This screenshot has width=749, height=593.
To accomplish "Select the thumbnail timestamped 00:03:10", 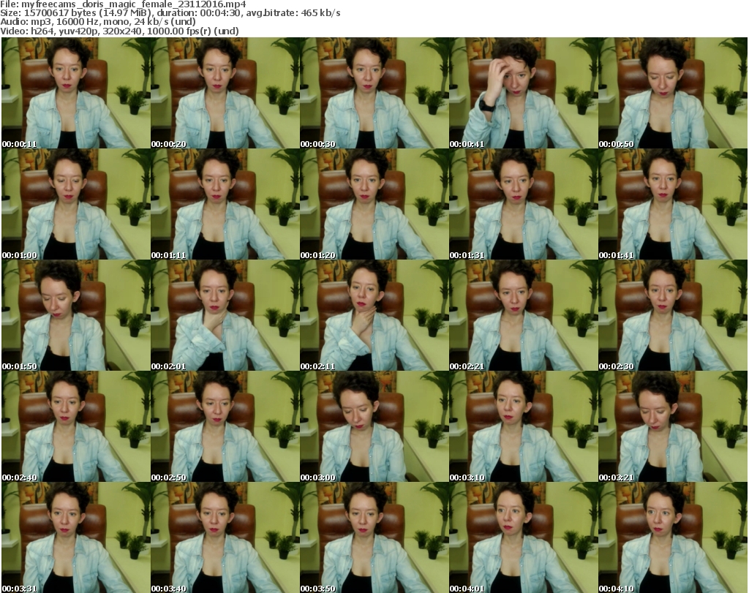I will [523, 427].
